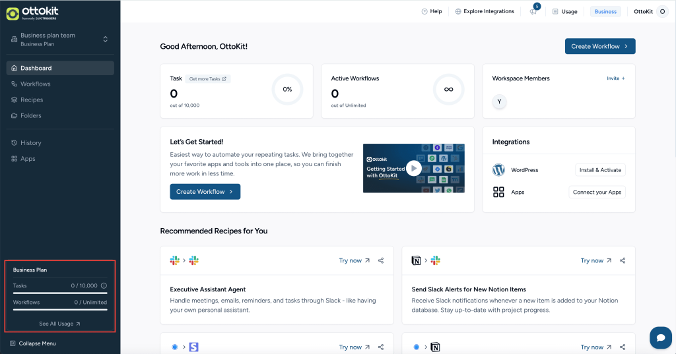
Task: Click the Tasks usage progress bar
Action: [x=59, y=292]
